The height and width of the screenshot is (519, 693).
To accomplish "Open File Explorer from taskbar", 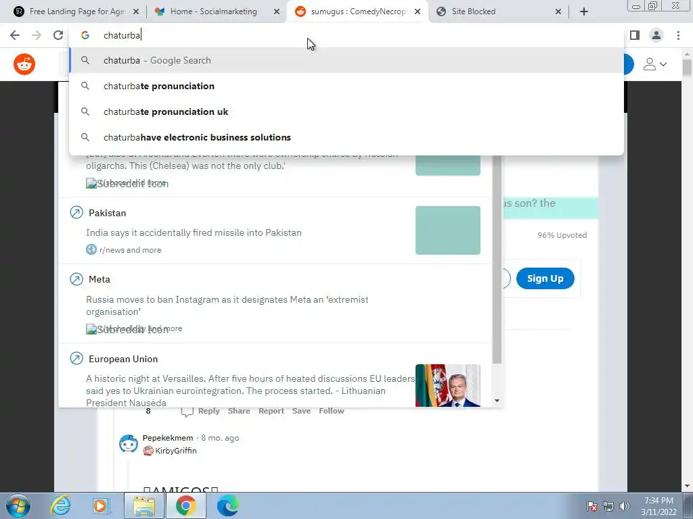I will [x=144, y=505].
